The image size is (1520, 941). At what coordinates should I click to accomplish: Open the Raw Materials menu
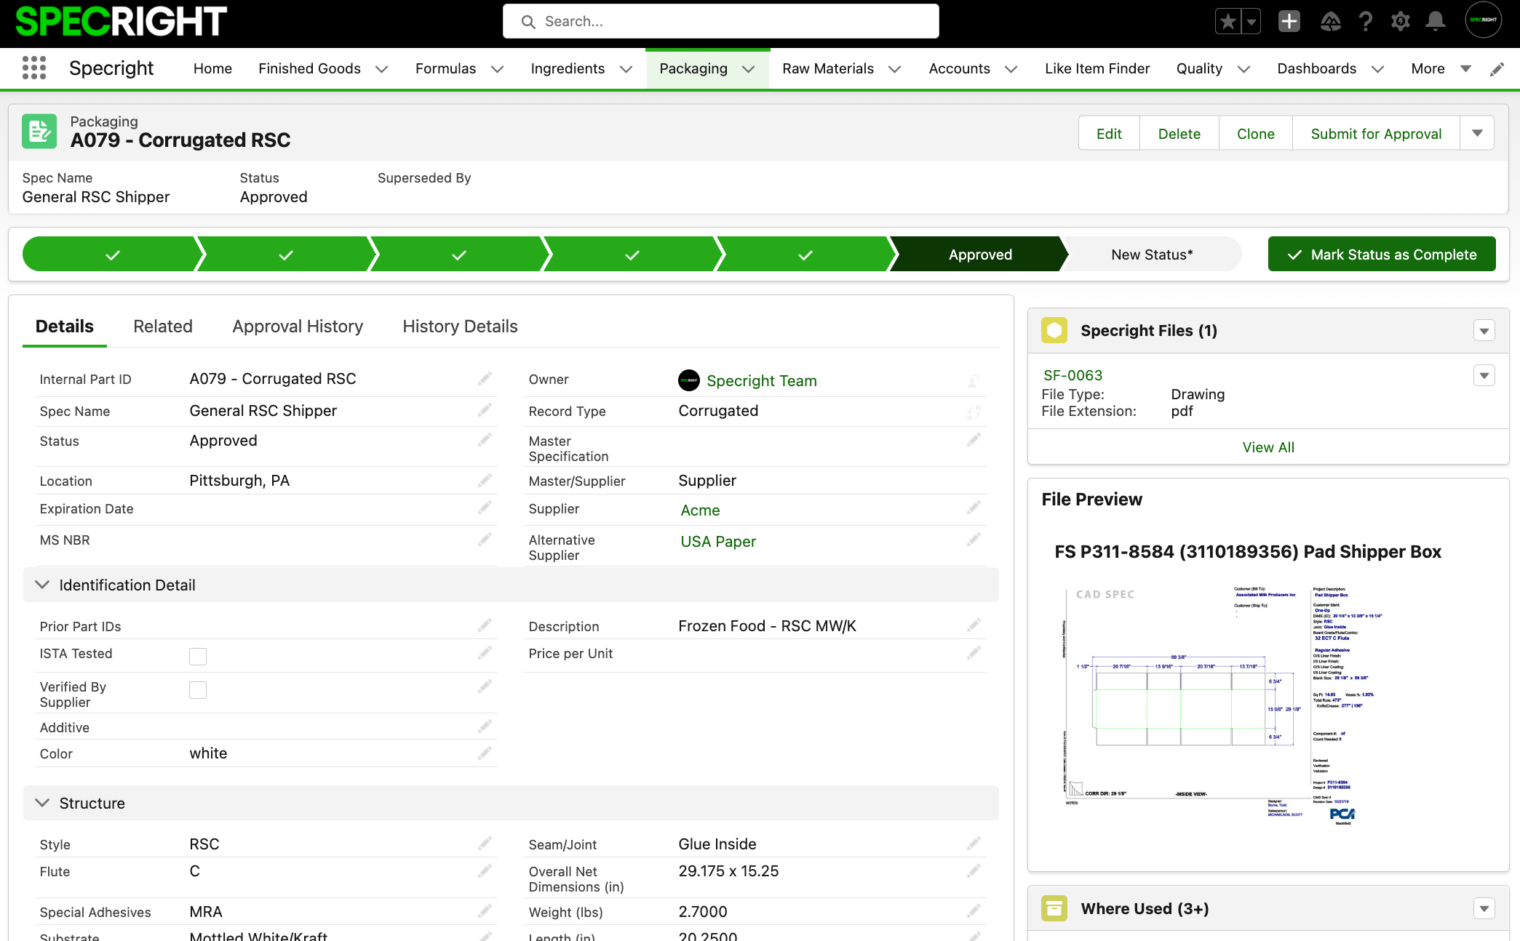tap(827, 68)
